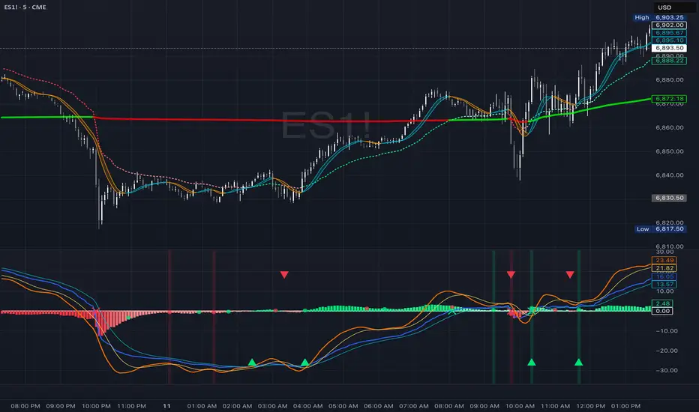
Task: Click the 05:00 AM time axis label
Action: pyautogui.click(x=343, y=406)
